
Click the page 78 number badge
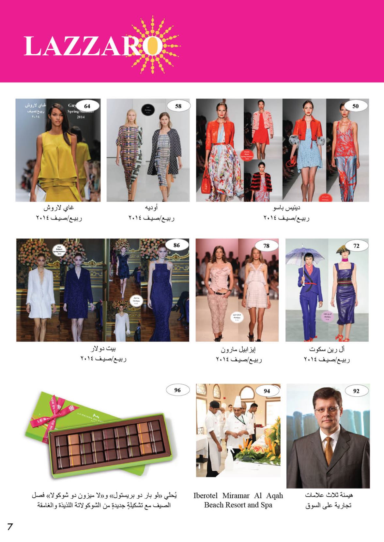[x=266, y=246]
